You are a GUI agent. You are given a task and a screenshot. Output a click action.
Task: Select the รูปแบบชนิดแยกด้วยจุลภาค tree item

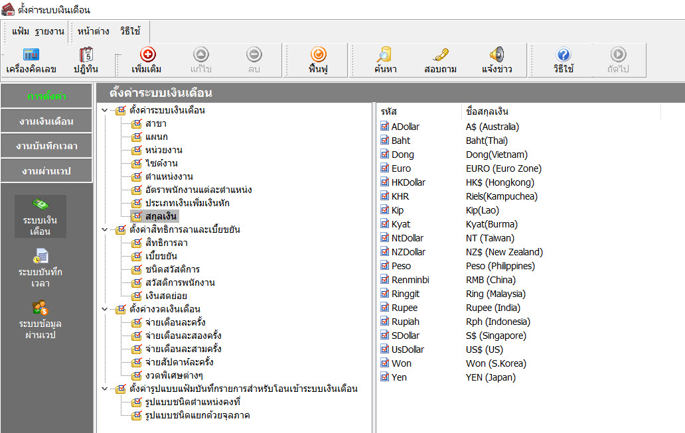(x=197, y=415)
